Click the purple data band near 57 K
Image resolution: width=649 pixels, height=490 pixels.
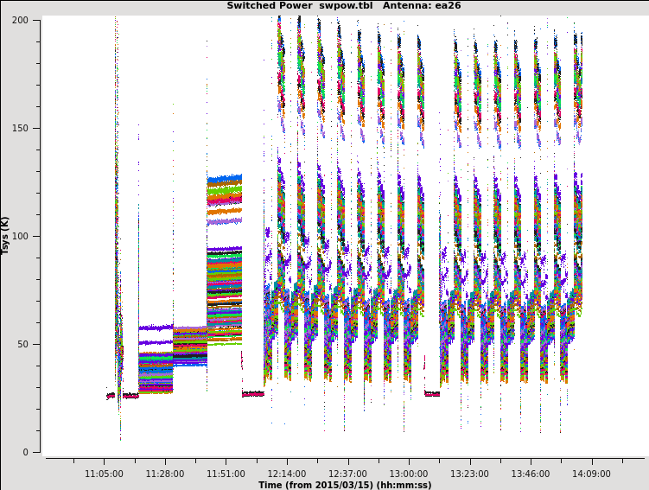point(156,328)
